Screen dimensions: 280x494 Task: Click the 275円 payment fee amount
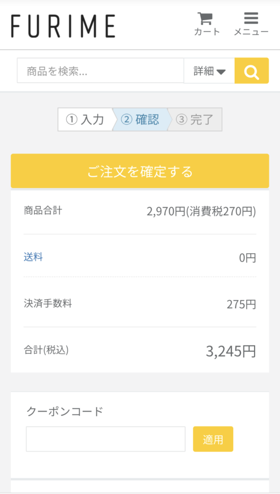click(241, 305)
